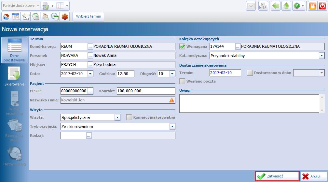Open the green help question mark
Screen dimensions: 328x182
(x=297, y=6)
